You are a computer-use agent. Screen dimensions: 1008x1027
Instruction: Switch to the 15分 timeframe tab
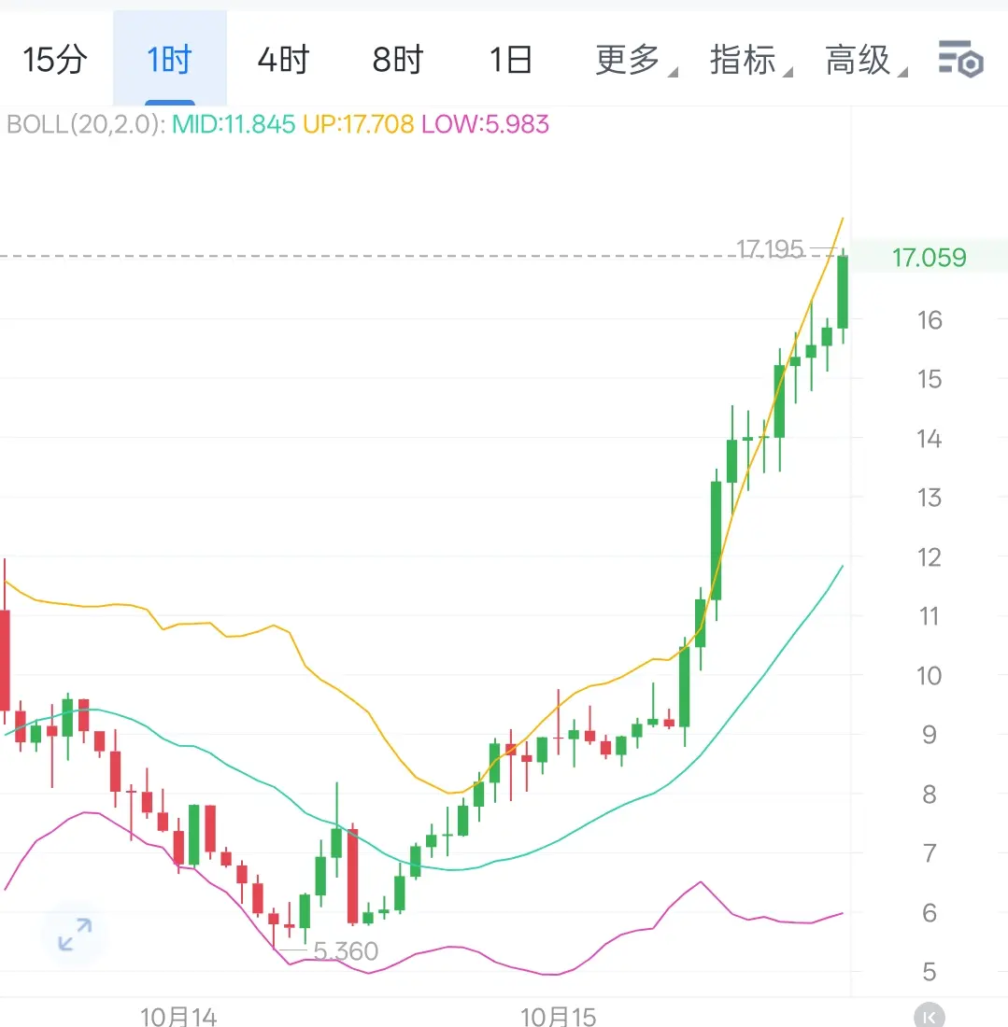click(55, 60)
